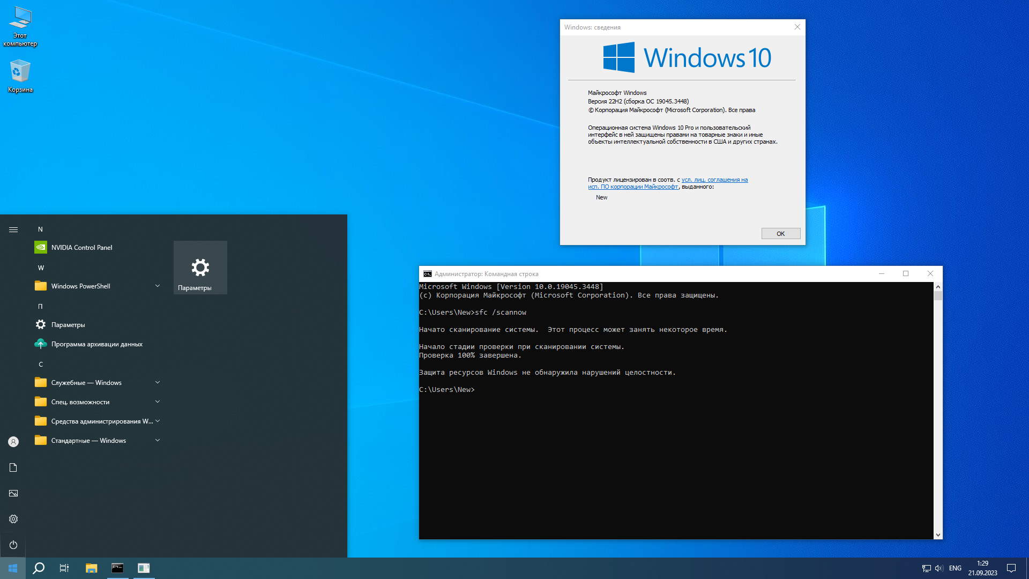Click the Параметры gear tile

pos(200,268)
